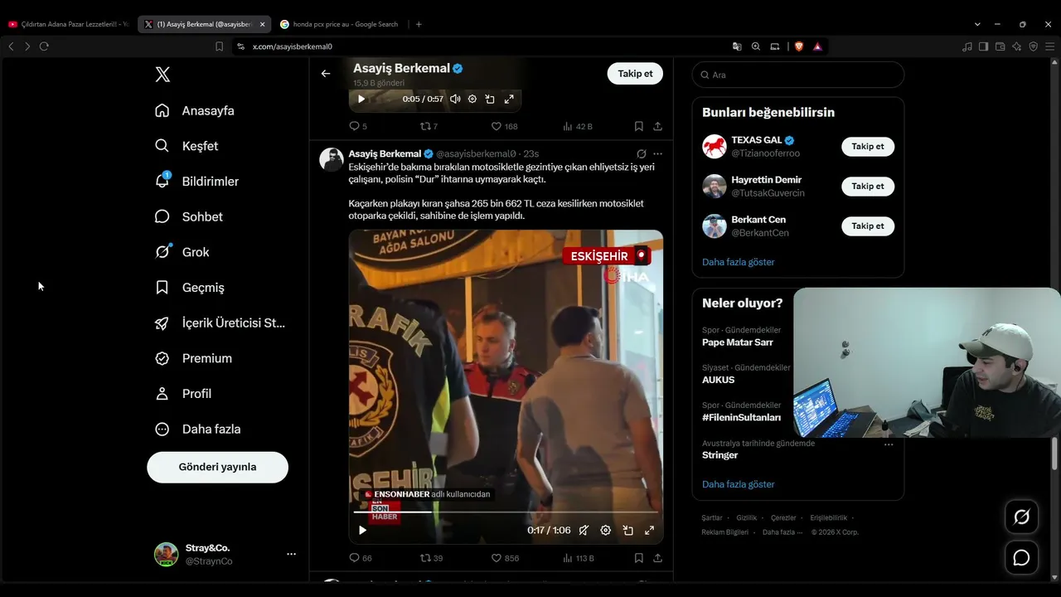This screenshot has width=1061, height=597.
Task: Repost the post with 7 reposts
Action: click(x=429, y=126)
